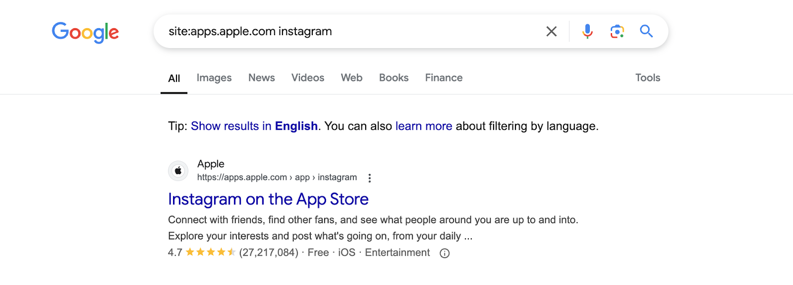This screenshot has width=793, height=285.
Task: Click the snippet starting Connect with friends
Action: (x=373, y=228)
